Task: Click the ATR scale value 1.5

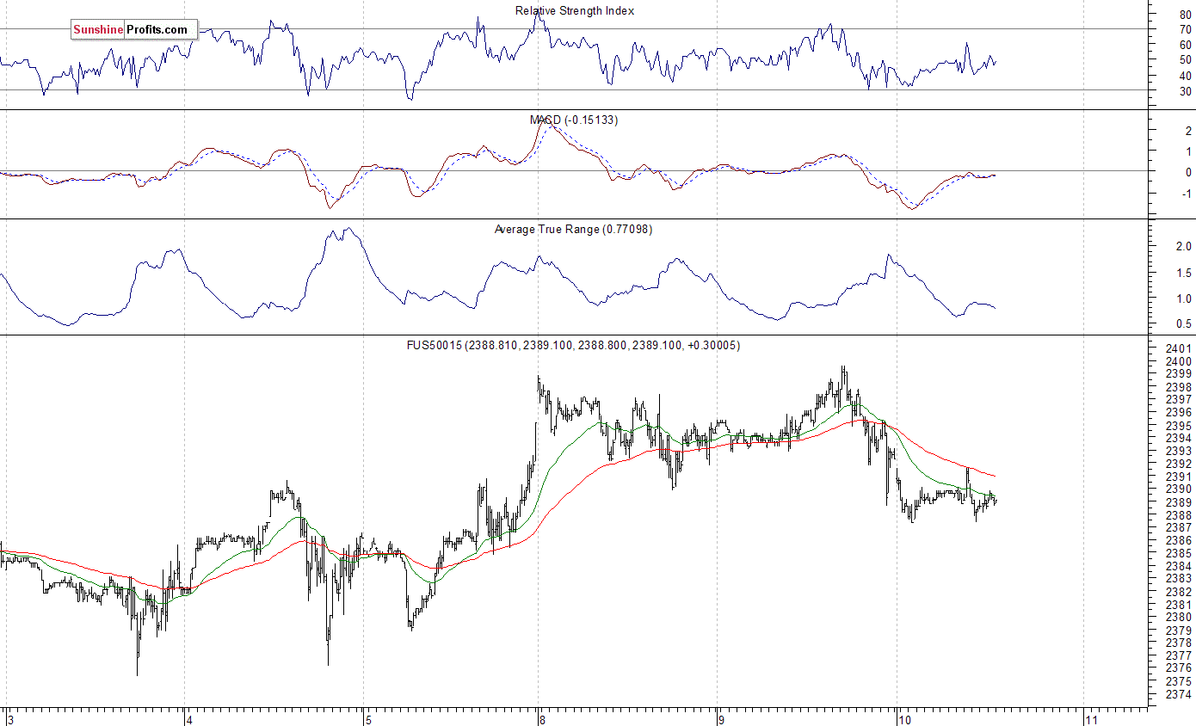Action: point(1185,273)
